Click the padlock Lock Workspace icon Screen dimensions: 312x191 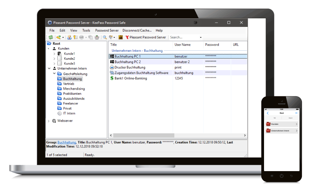121,37
